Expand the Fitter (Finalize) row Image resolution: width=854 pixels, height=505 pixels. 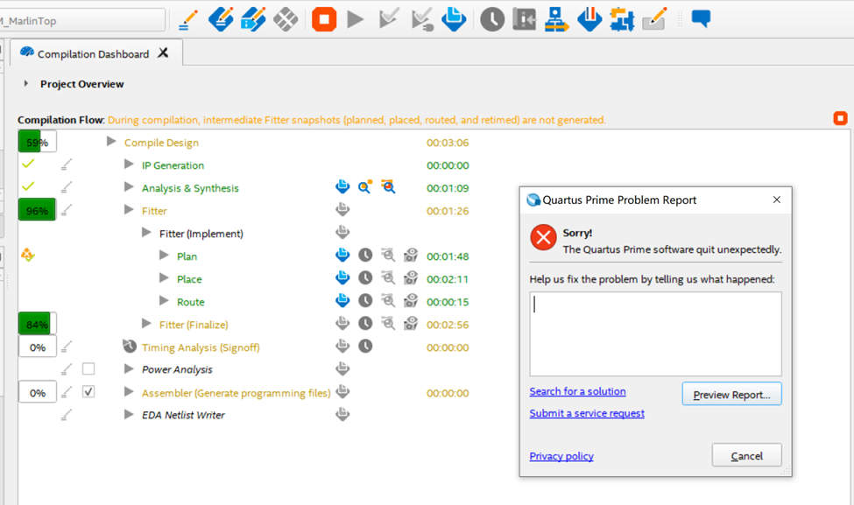146,324
